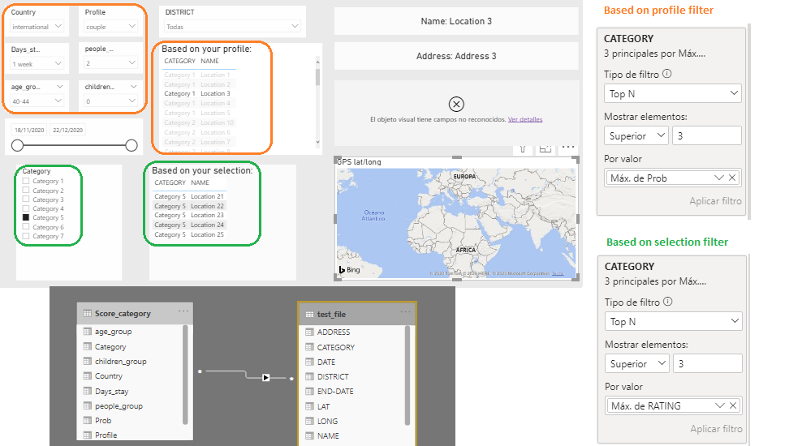Click the Score_category field list scrollbar

(x=185, y=375)
